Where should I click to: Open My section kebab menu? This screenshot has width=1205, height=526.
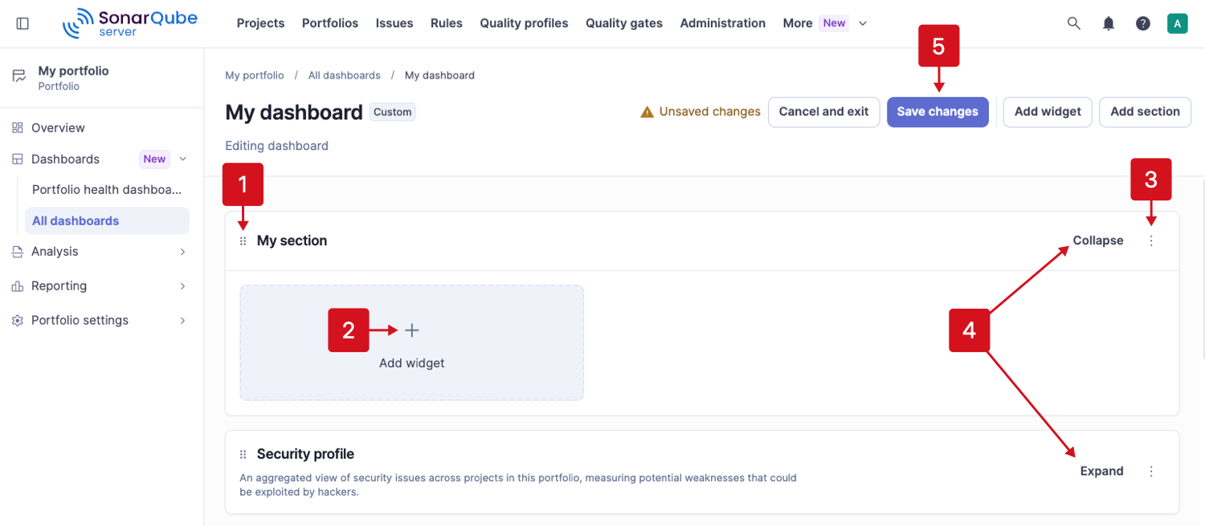pyautogui.click(x=1151, y=241)
